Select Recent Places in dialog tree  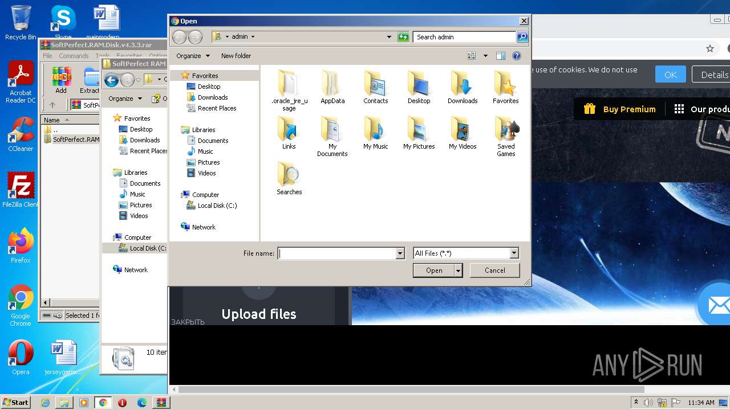tap(217, 108)
